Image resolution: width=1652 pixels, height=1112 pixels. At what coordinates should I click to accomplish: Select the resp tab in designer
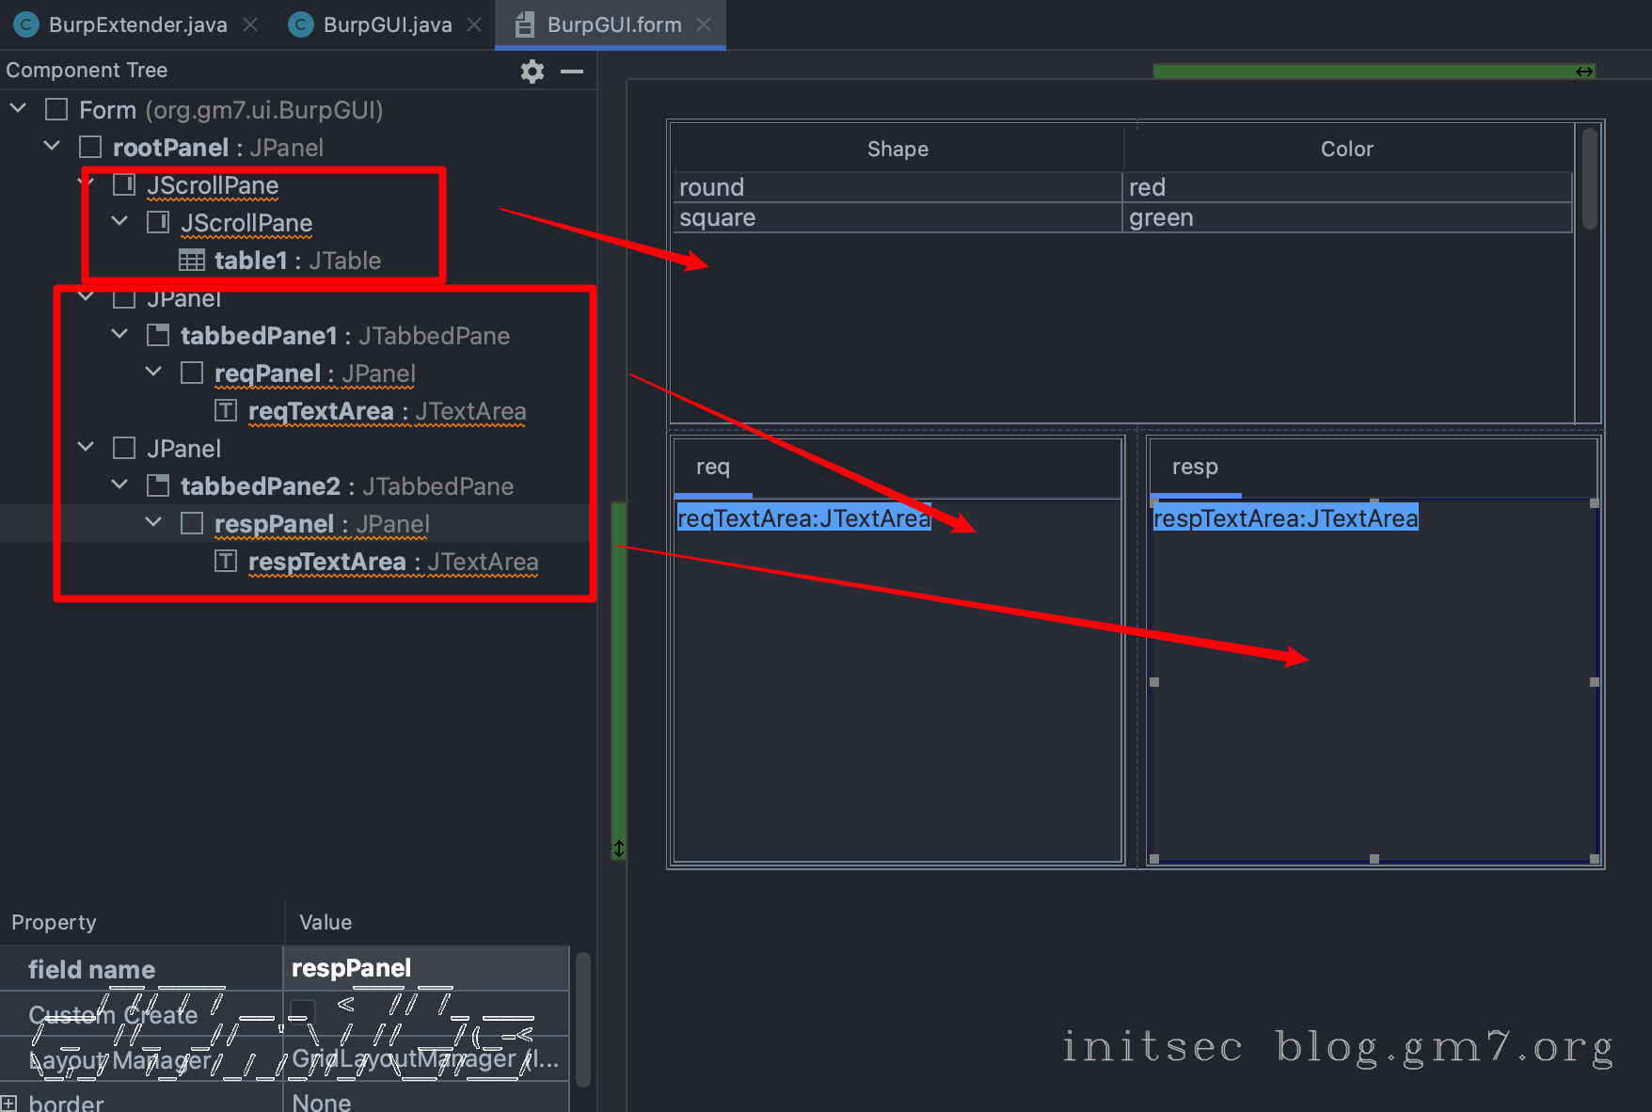[1195, 468]
